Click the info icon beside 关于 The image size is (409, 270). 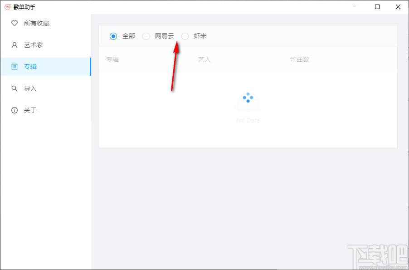point(15,110)
